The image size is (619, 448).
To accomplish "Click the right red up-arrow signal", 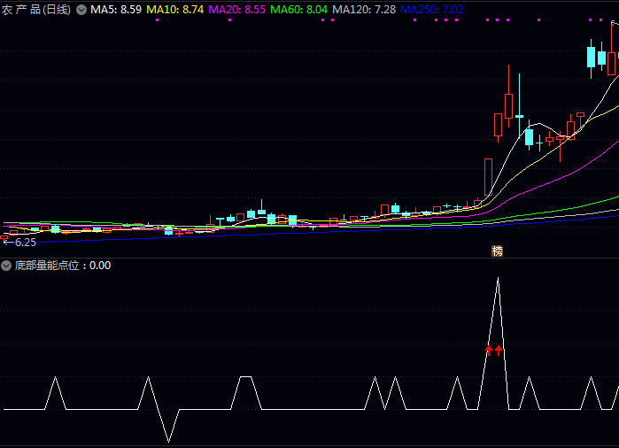I will [499, 351].
